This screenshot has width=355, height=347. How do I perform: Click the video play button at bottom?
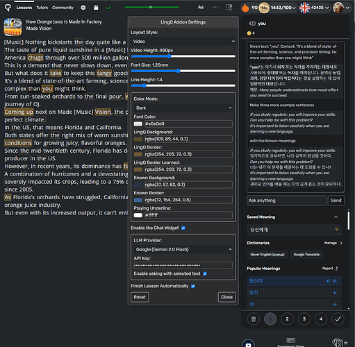point(248,344)
